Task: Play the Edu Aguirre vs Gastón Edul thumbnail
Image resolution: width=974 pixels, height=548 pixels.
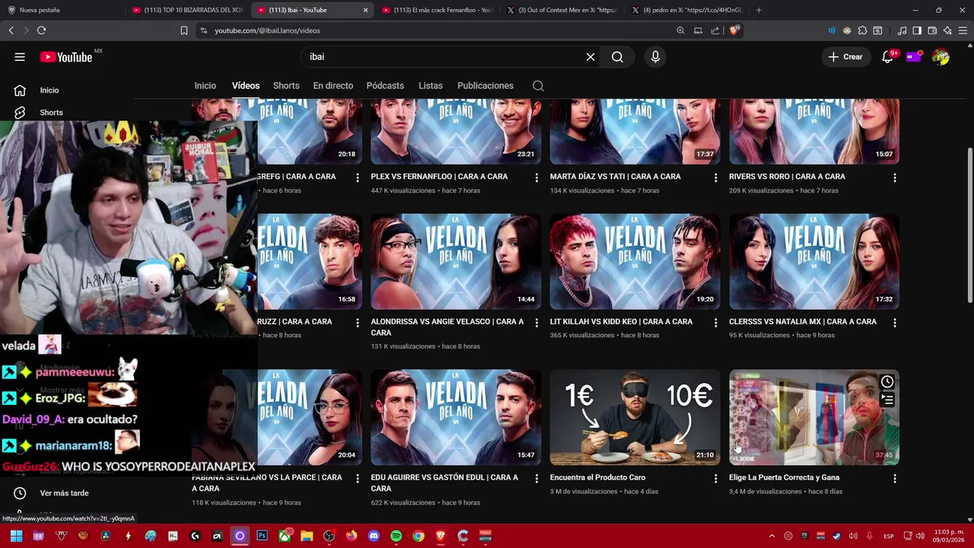Action: [456, 417]
